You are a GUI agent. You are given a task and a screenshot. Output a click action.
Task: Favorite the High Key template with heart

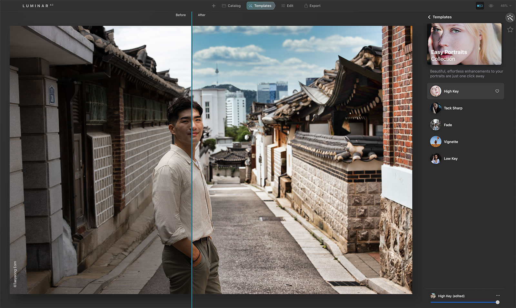pos(497,91)
